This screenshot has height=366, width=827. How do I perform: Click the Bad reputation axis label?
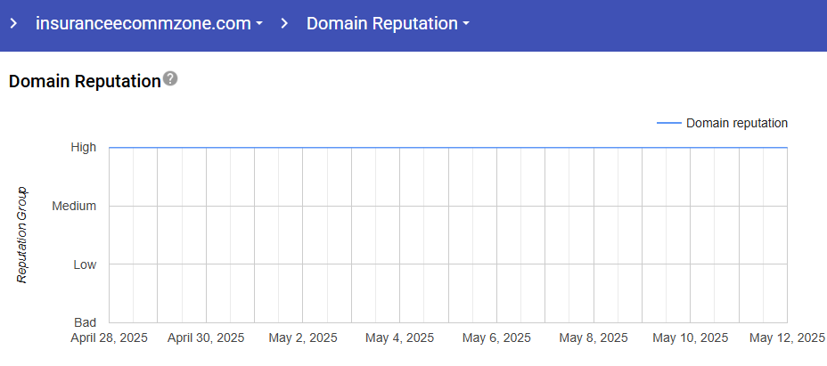click(85, 322)
